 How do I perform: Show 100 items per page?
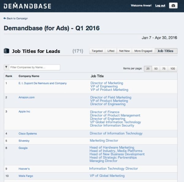point(172,69)
